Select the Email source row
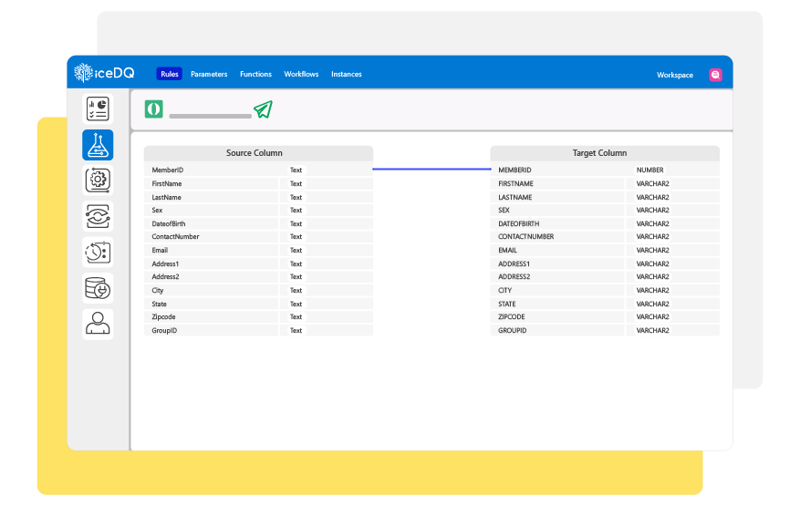This screenshot has height=506, width=800. [258, 251]
